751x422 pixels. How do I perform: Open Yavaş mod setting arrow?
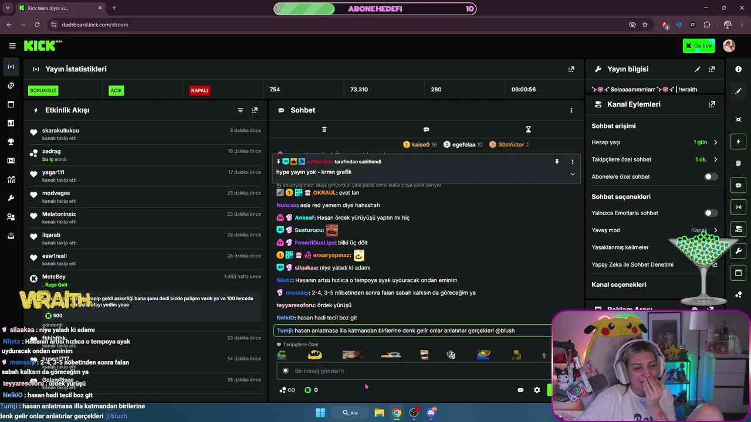tap(715, 230)
